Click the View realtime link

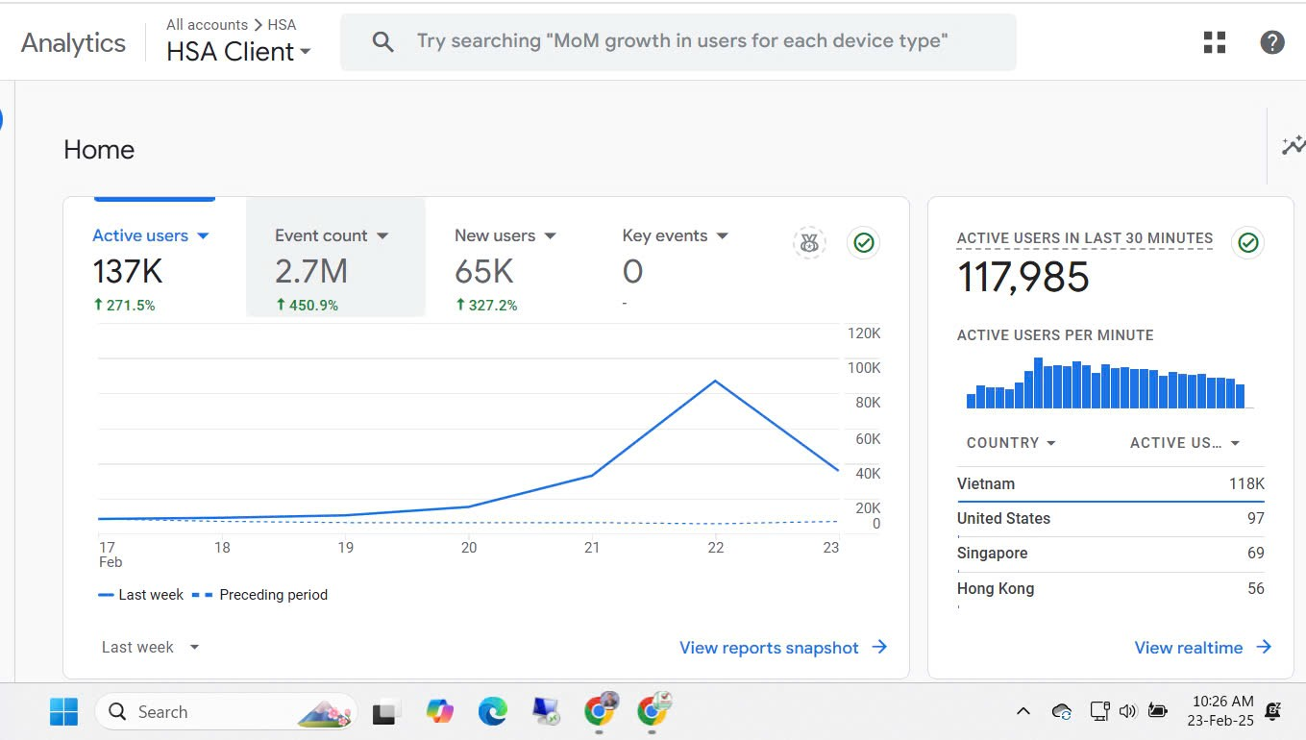tap(1201, 648)
